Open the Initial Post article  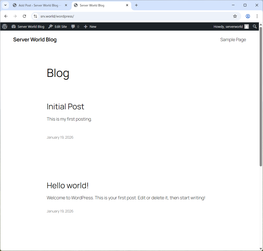point(65,106)
